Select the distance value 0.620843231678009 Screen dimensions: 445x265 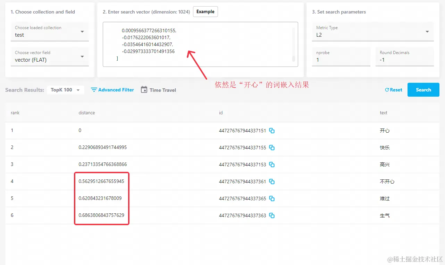[100, 198]
